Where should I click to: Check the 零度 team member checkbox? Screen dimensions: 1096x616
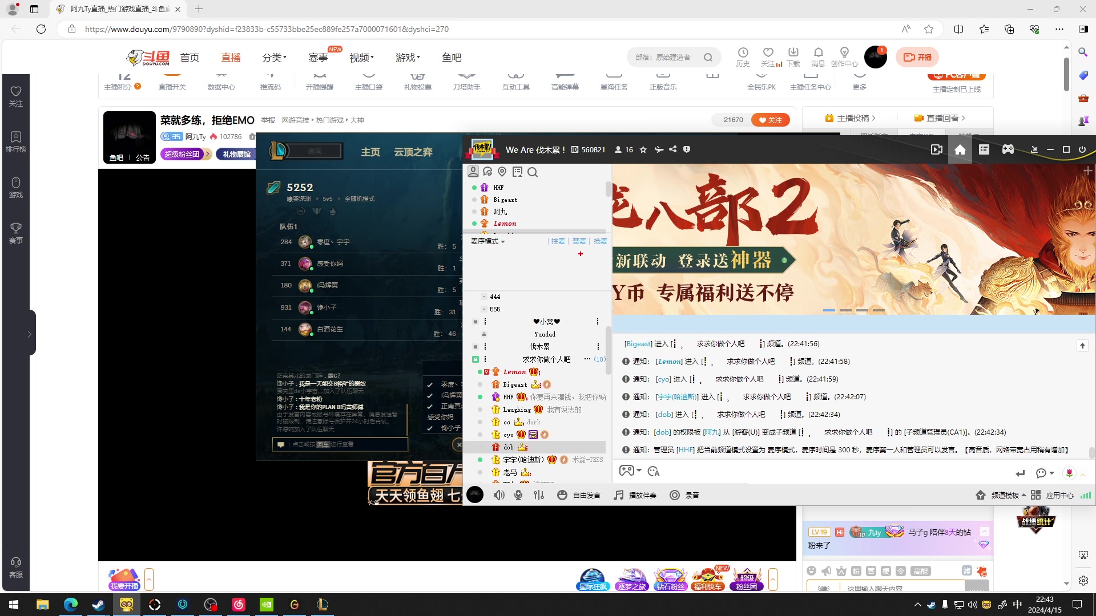click(x=430, y=384)
